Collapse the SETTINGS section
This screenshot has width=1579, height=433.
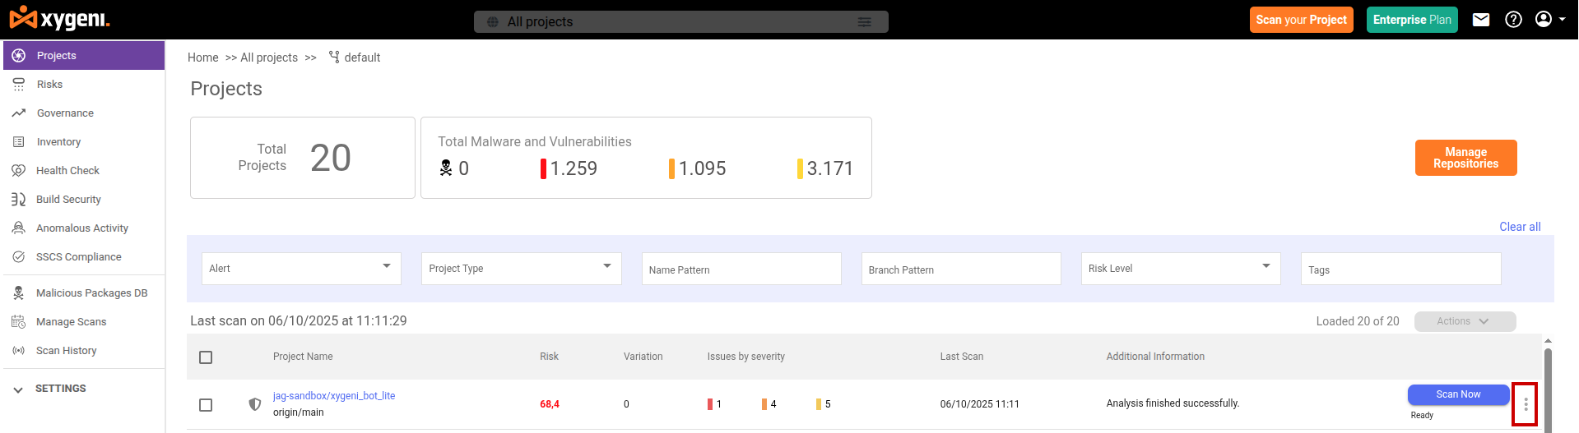click(x=18, y=389)
